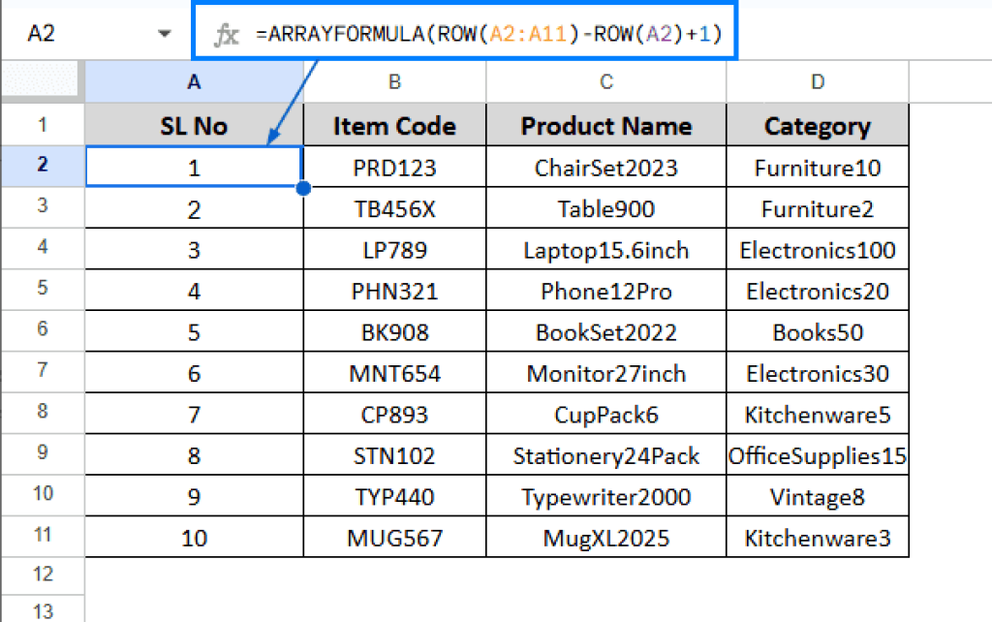992x622 pixels.
Task: Click the cell containing Laptop15.6inch
Action: (x=605, y=249)
